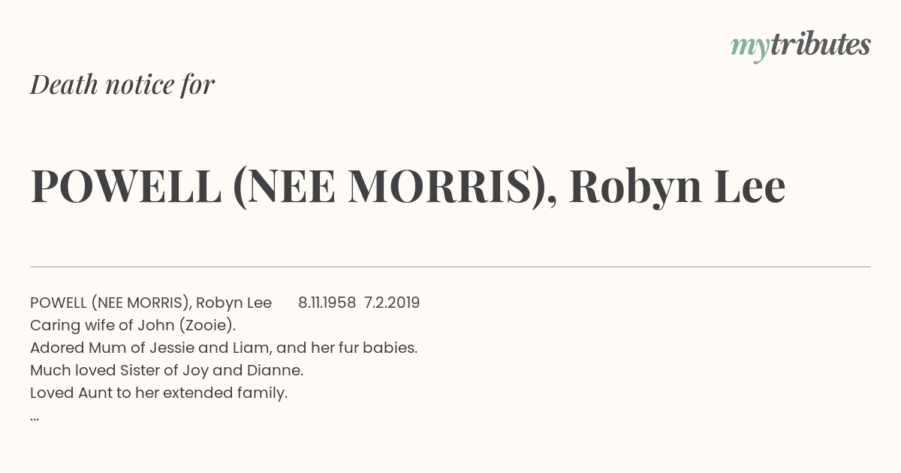Click the horizontal divider line

coord(450,267)
